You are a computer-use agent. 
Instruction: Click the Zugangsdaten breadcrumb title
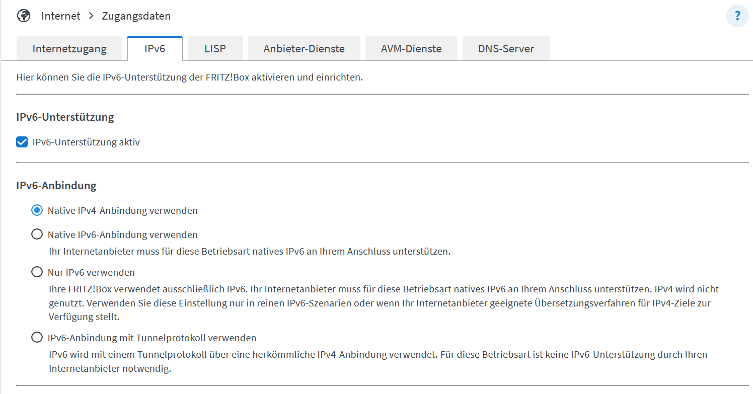[x=136, y=16]
